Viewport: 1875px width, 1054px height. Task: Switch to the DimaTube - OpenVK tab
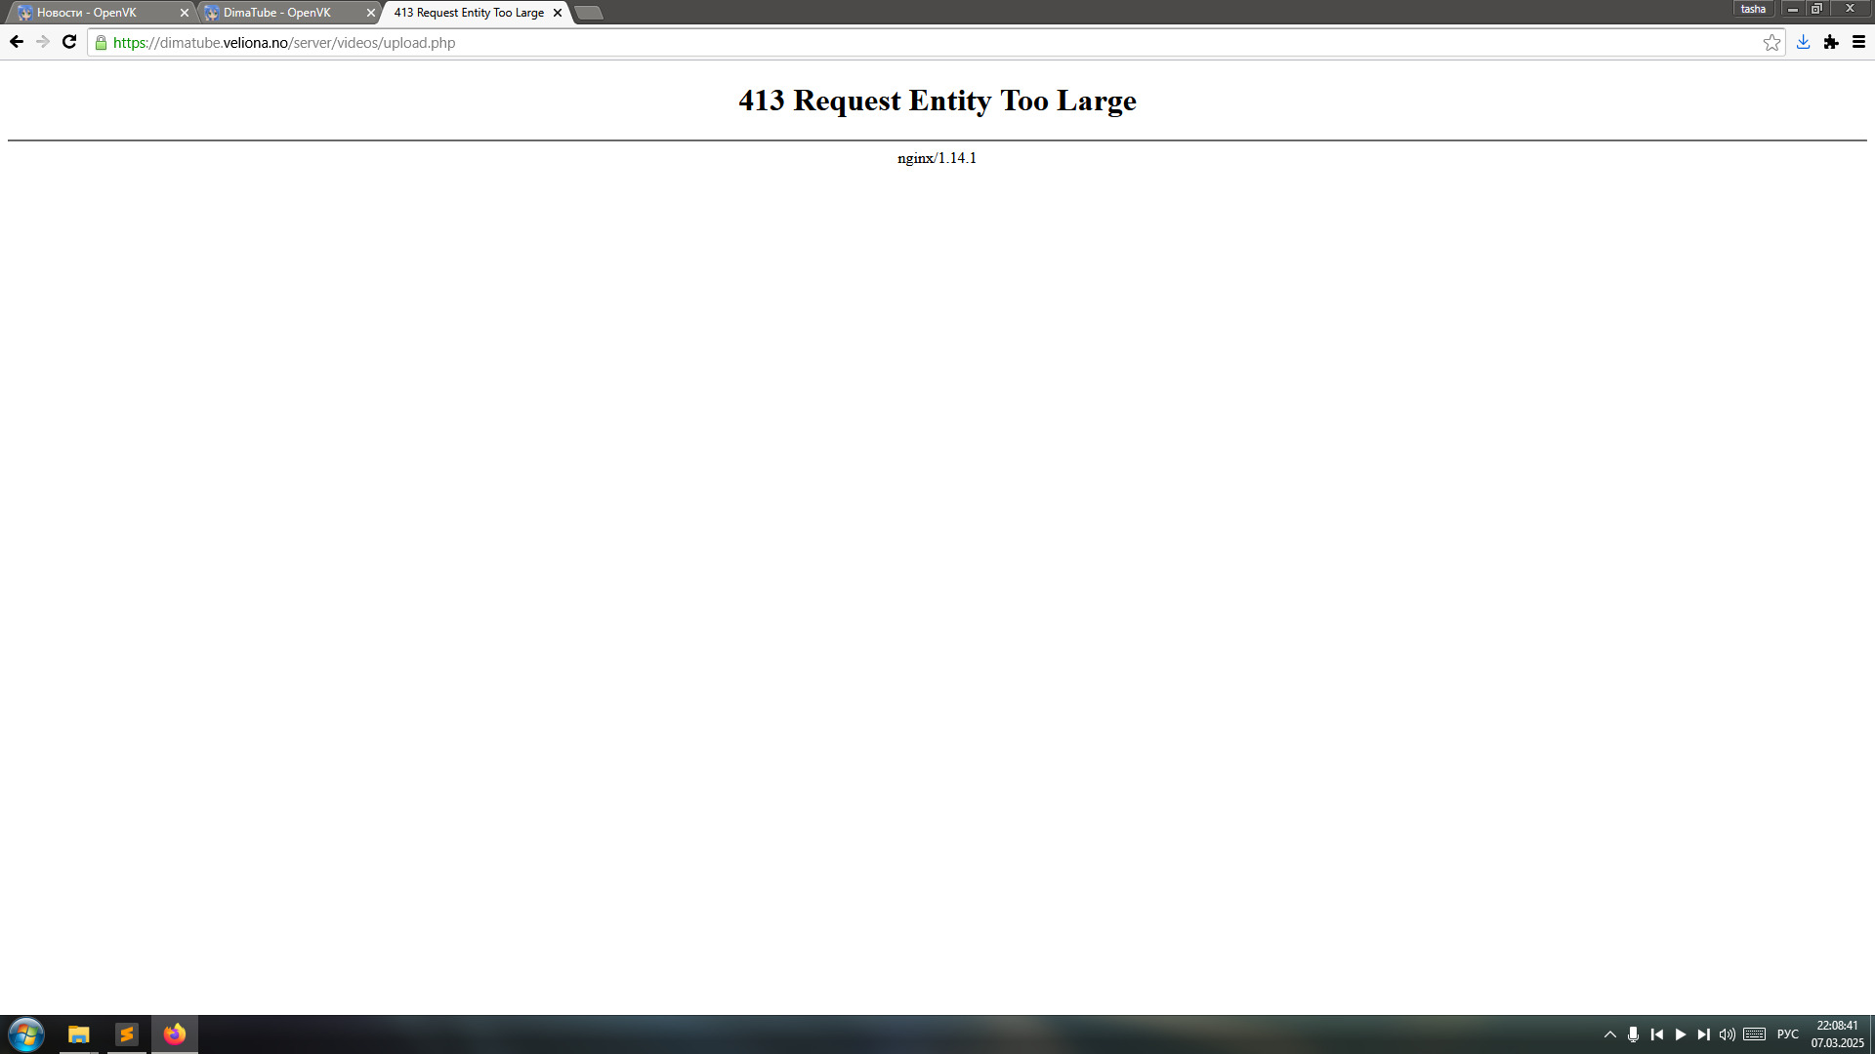(x=278, y=13)
